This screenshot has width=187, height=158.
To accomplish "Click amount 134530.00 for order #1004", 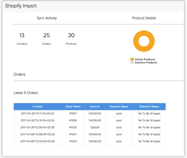I will point(95,134).
